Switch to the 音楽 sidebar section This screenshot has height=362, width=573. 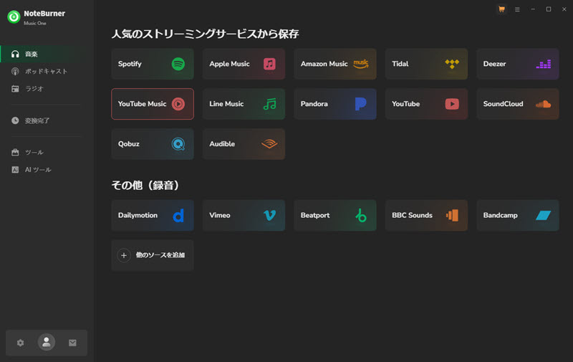[x=47, y=54]
